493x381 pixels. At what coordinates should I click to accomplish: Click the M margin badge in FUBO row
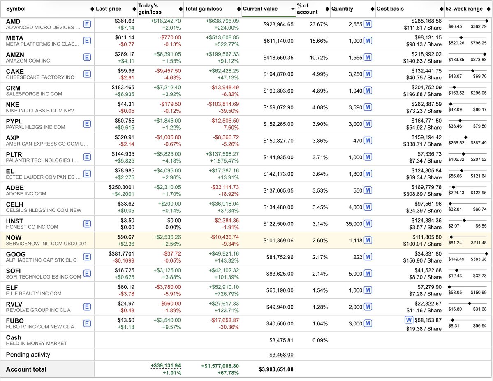pyautogui.click(x=368, y=323)
